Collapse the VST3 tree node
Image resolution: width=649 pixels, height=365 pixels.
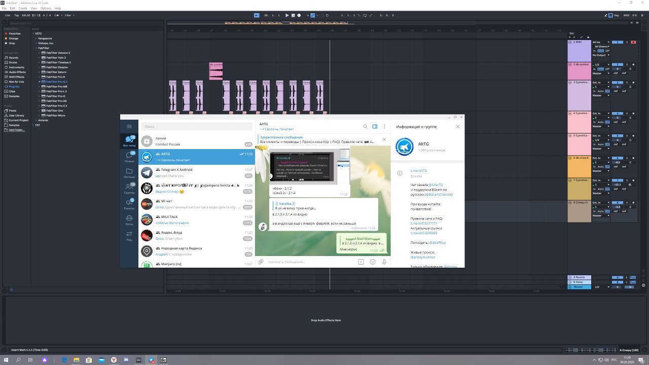coord(33,33)
